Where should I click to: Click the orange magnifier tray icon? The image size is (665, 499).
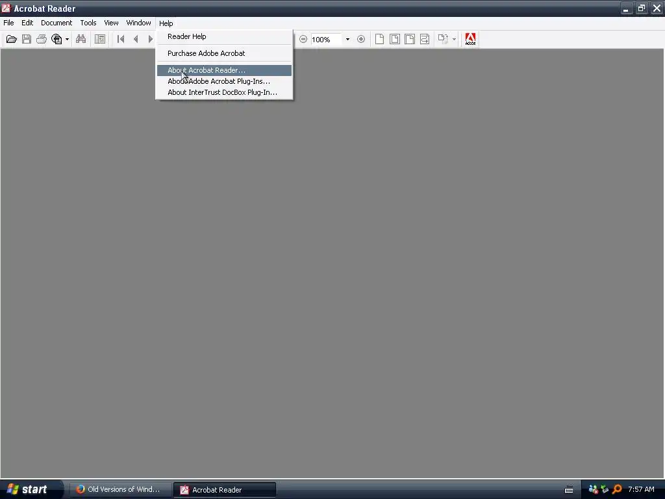click(x=617, y=490)
